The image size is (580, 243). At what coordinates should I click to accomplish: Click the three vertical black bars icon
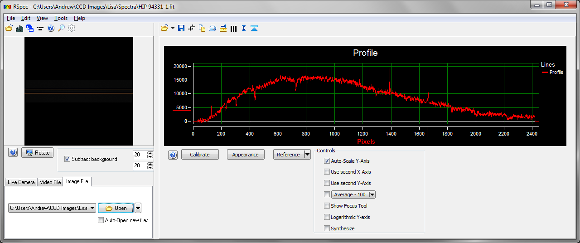point(233,29)
